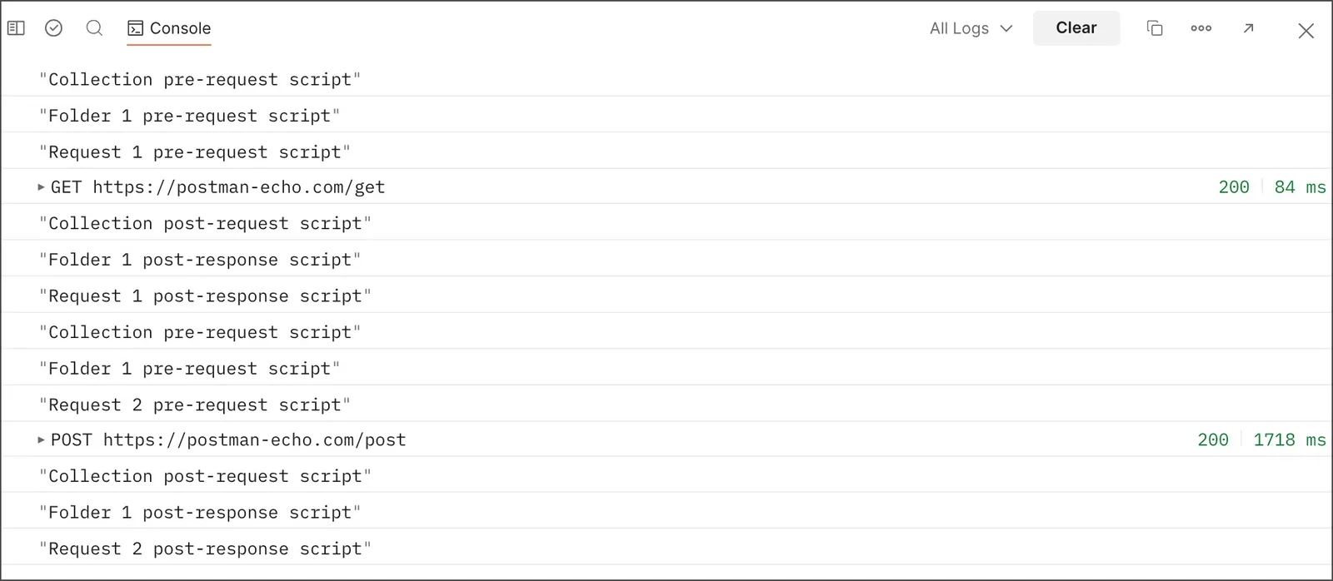Expand the POST postman-echo.com/post request entry

(x=41, y=439)
